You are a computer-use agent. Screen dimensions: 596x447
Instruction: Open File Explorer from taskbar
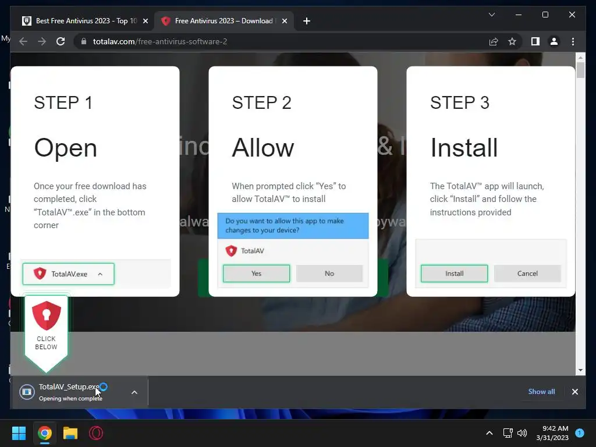pyautogui.click(x=70, y=433)
